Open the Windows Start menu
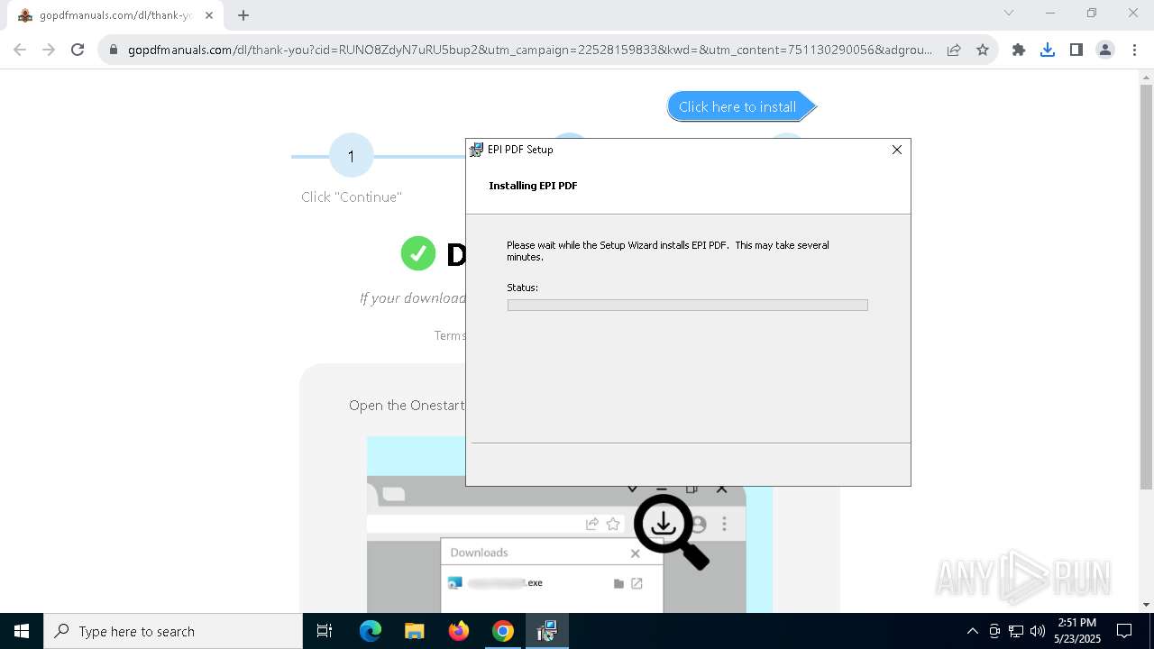1154x649 pixels. pos(22,631)
